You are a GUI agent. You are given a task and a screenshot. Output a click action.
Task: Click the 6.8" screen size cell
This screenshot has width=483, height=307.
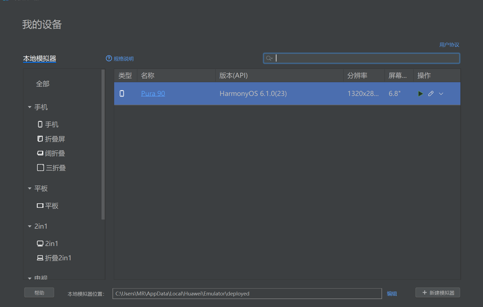click(394, 94)
